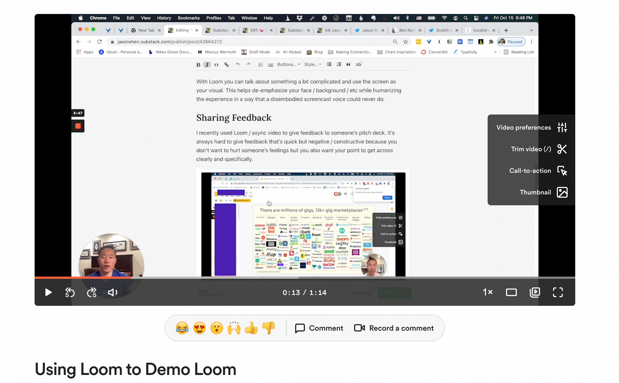Insert a link with the chain icon

point(227,65)
